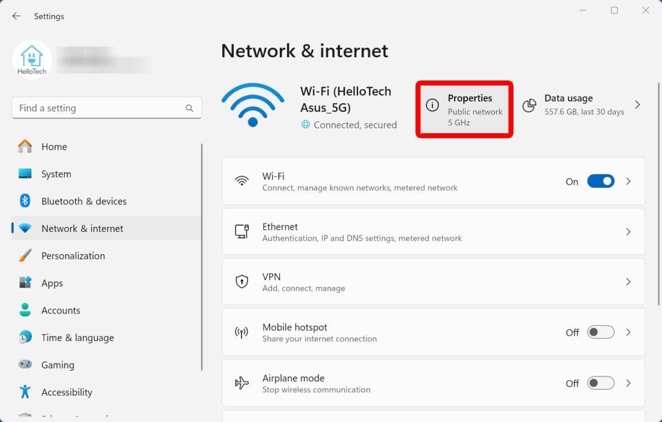Click the back arrow in Settings
Viewport: 662px width, 422px height.
point(15,16)
